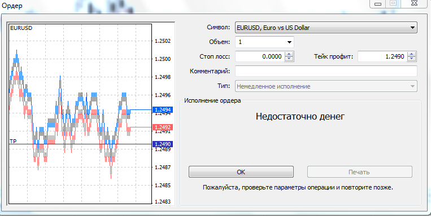The height and width of the screenshot is (216, 431).
Task: Click the red 1.2492 bid price tag
Action: (x=163, y=127)
